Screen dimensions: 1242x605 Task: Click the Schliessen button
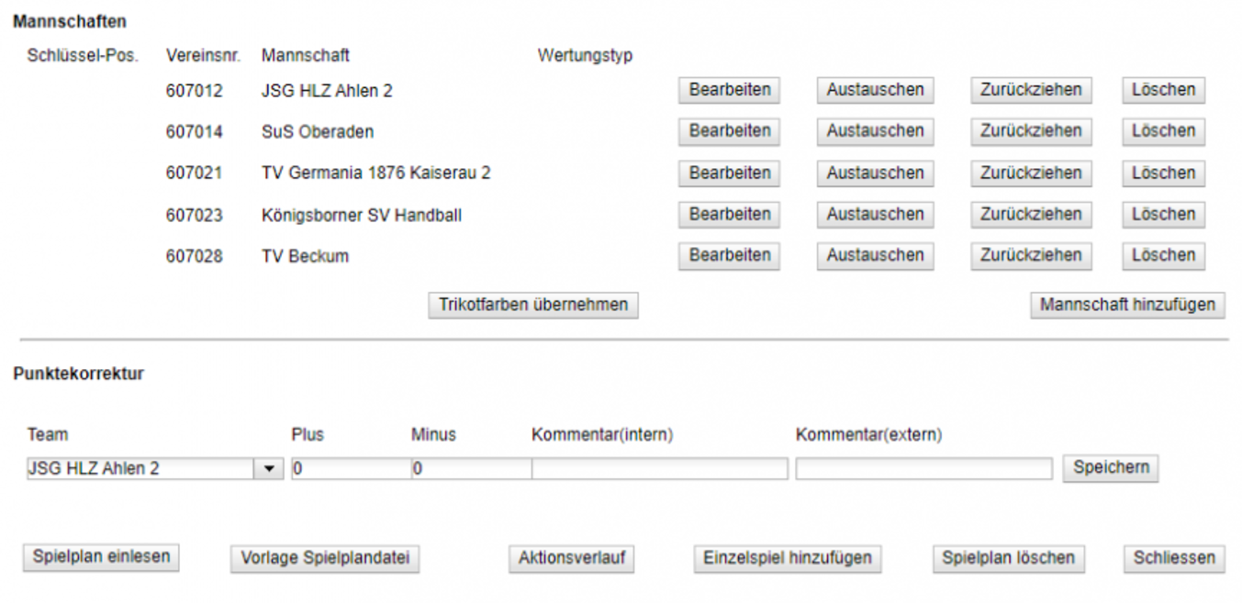click(1174, 557)
